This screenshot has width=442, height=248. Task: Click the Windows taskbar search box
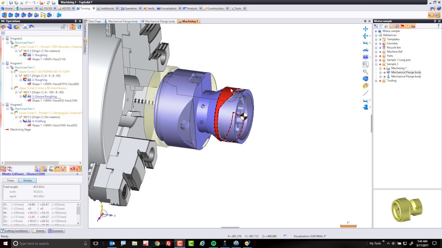(50, 244)
